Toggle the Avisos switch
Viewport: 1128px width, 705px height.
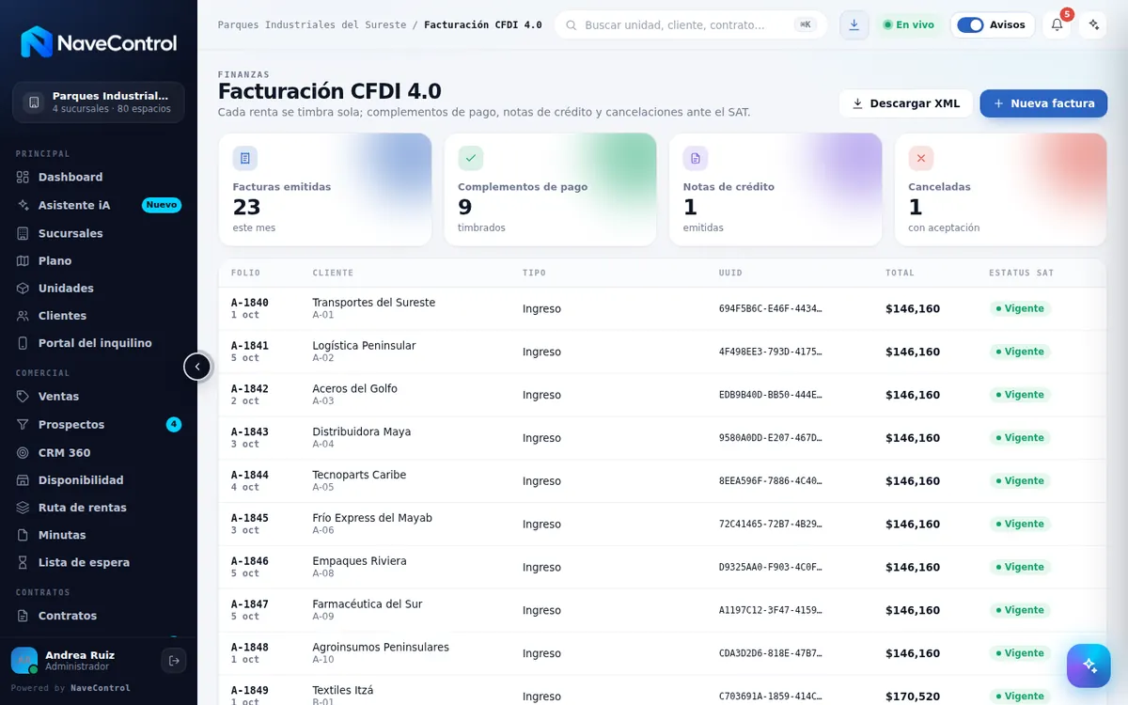click(970, 24)
